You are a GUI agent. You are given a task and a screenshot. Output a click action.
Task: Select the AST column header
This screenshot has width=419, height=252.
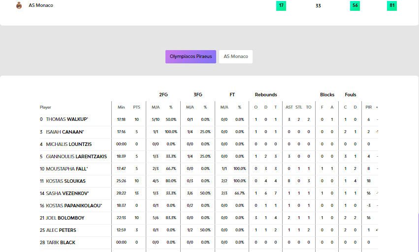point(289,107)
